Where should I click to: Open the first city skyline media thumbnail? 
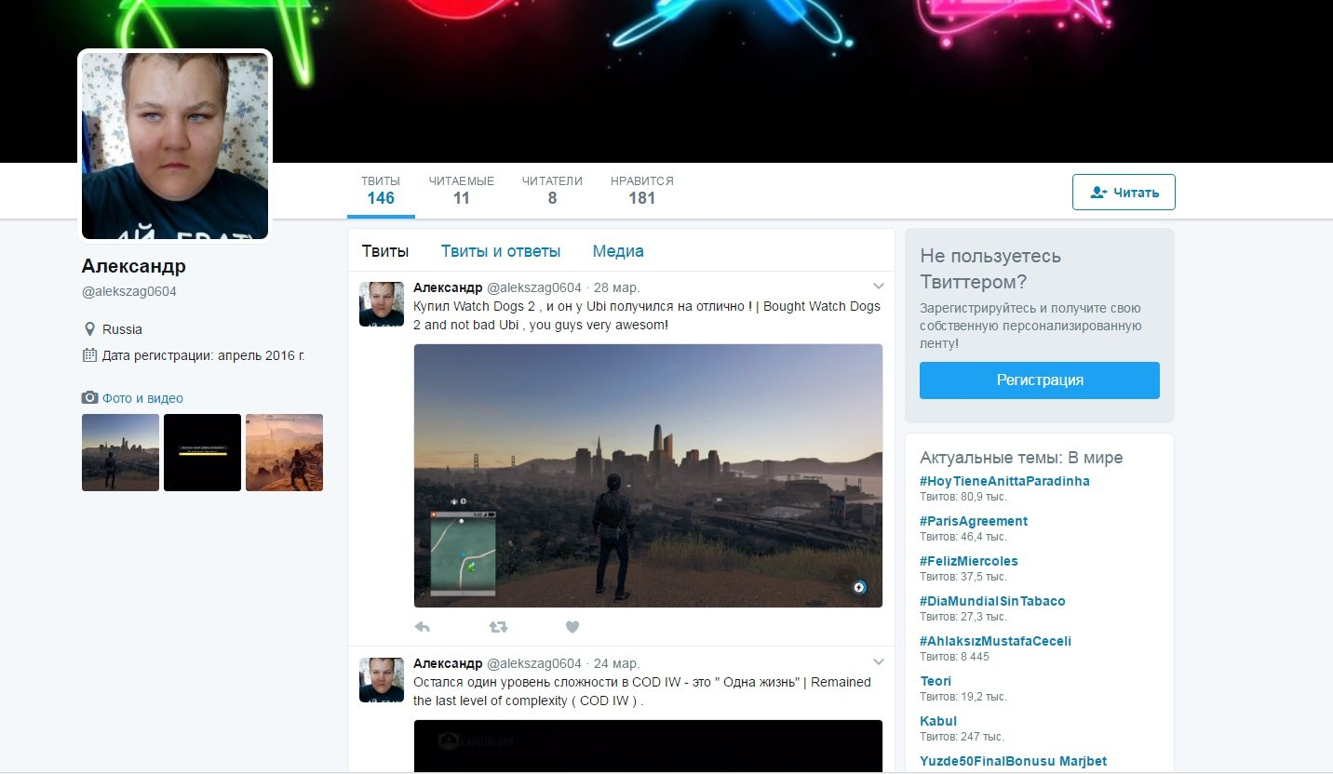click(120, 452)
